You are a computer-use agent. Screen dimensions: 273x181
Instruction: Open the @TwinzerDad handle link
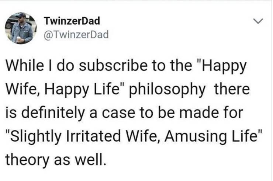pos(76,35)
